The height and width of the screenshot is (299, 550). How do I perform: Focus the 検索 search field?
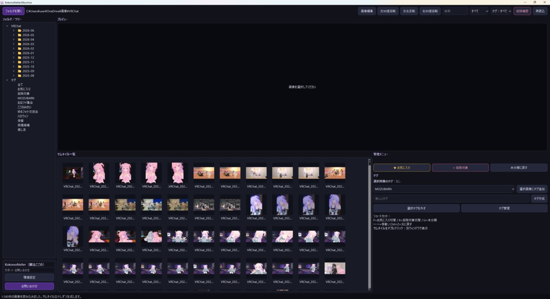coord(455,11)
